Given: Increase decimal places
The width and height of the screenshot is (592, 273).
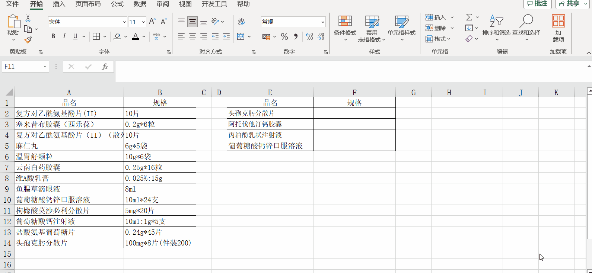Looking at the screenshot, I should (x=309, y=36).
